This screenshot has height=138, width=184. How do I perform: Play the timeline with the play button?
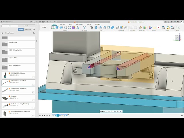tap(45, 116)
